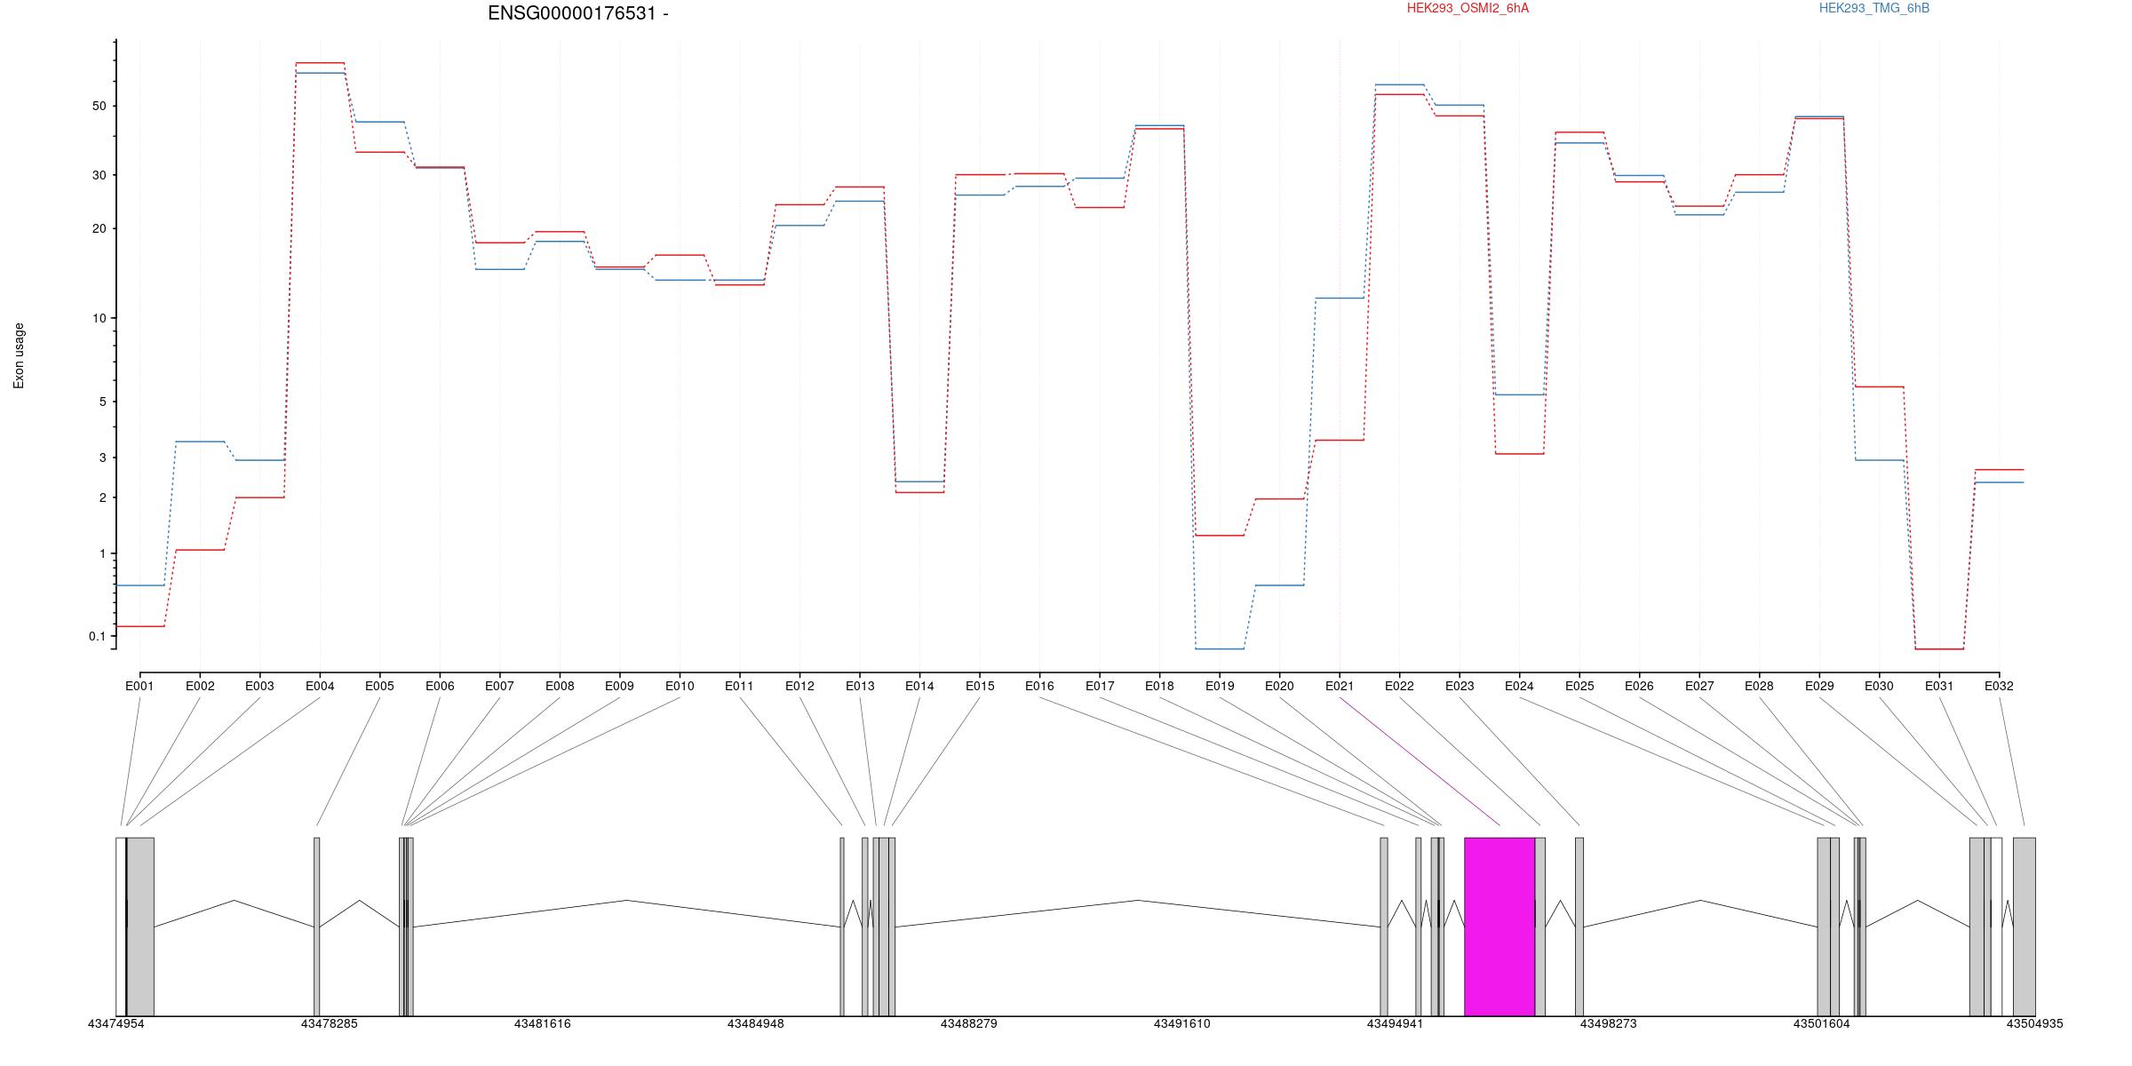Click exon label E032

(x=1999, y=686)
